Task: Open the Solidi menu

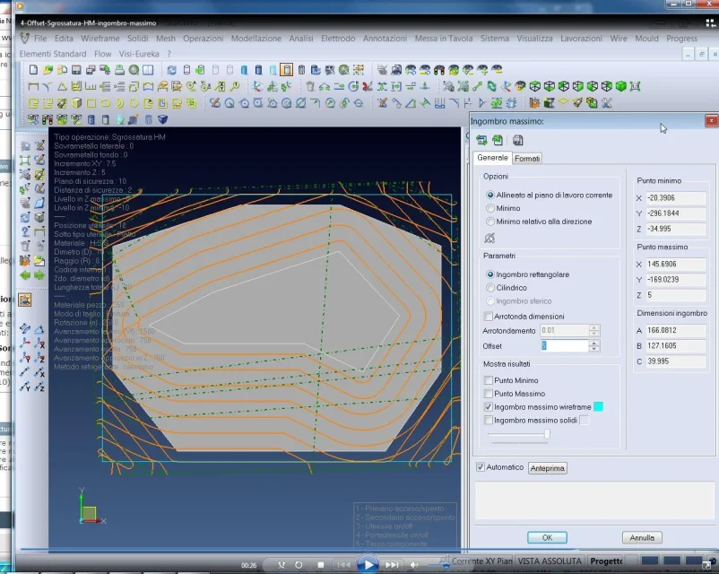Action: (137, 39)
